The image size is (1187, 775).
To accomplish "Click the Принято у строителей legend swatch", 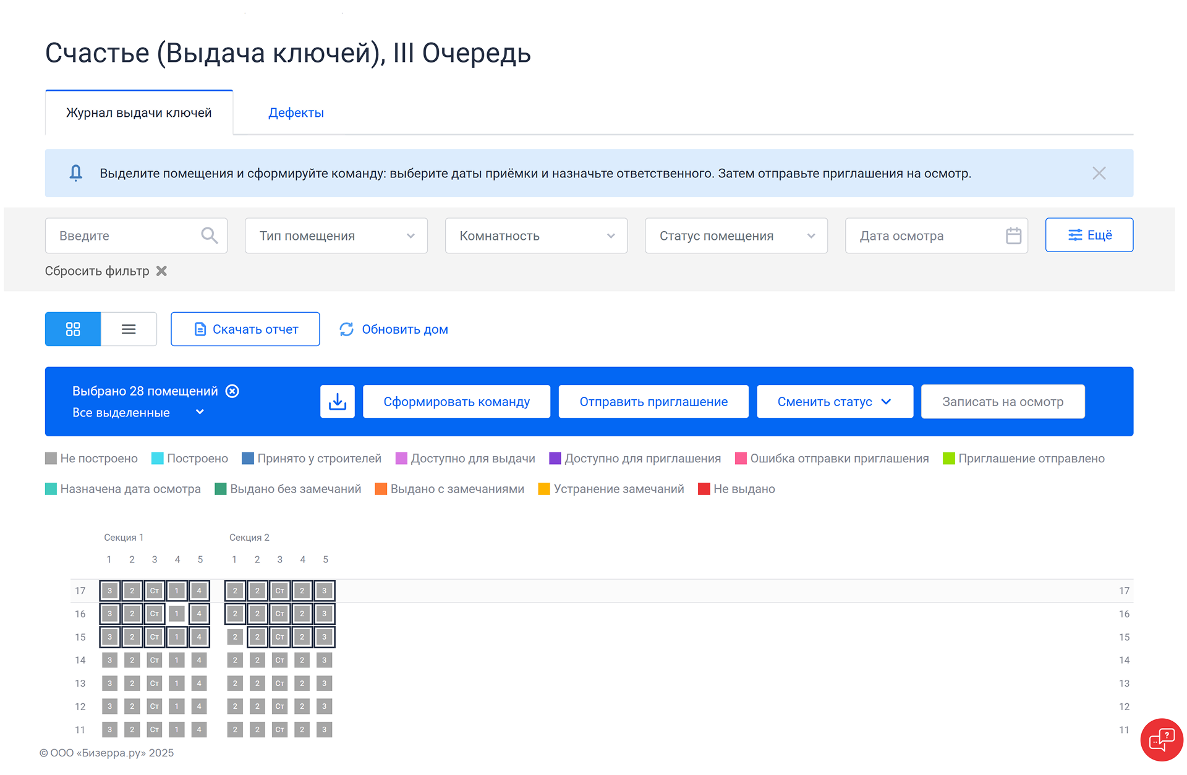I will [248, 459].
